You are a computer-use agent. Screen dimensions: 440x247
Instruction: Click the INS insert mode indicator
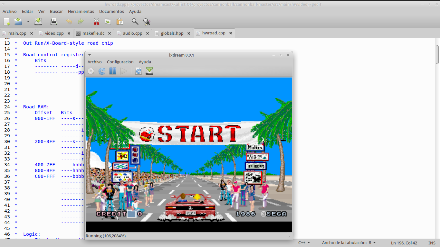(432, 243)
